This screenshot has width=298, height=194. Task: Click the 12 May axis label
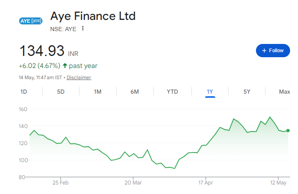click(x=278, y=183)
